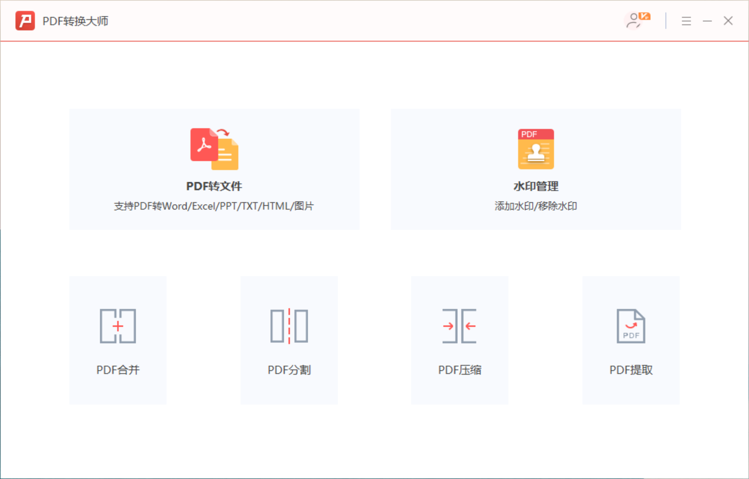Click the PDF分割 split icon
749x479 pixels.
pos(289,326)
